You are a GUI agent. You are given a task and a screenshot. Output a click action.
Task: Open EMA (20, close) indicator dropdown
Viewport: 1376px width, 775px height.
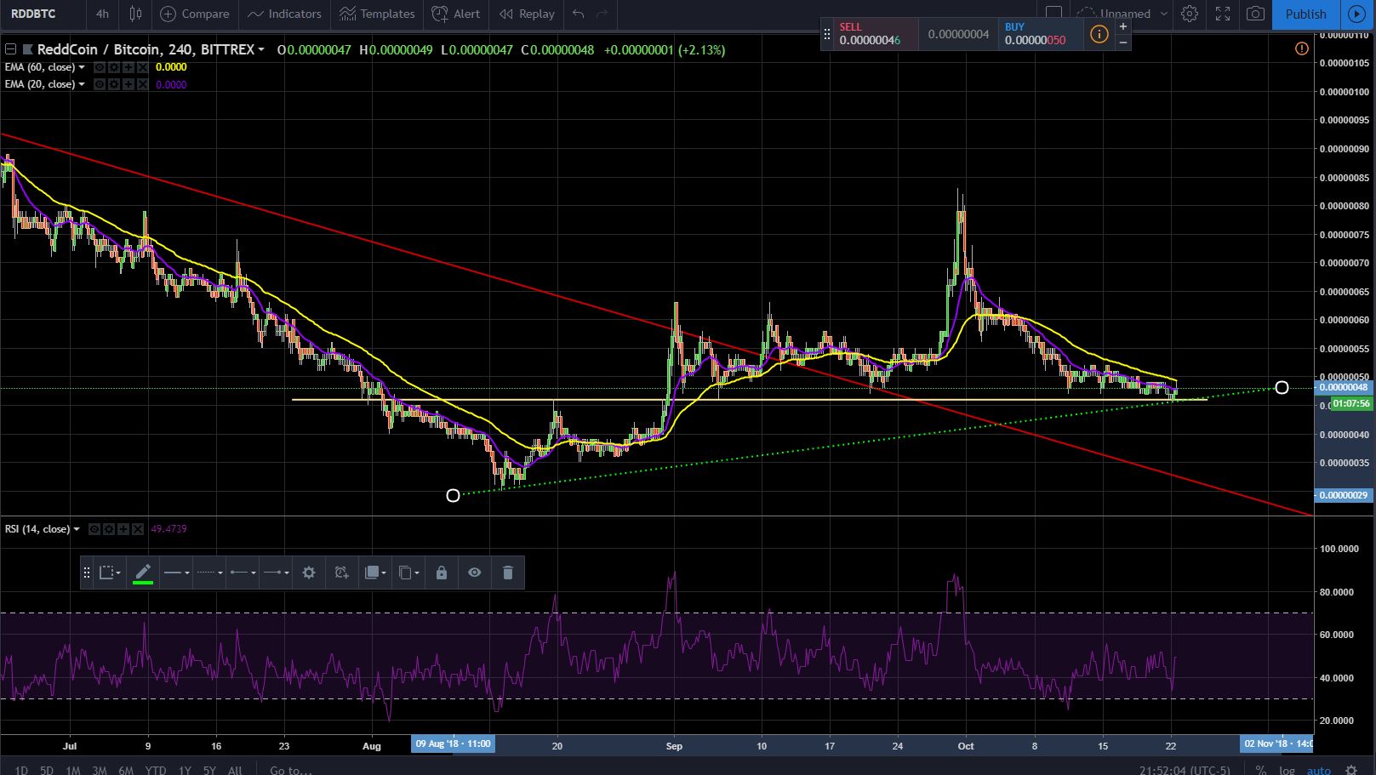(82, 84)
